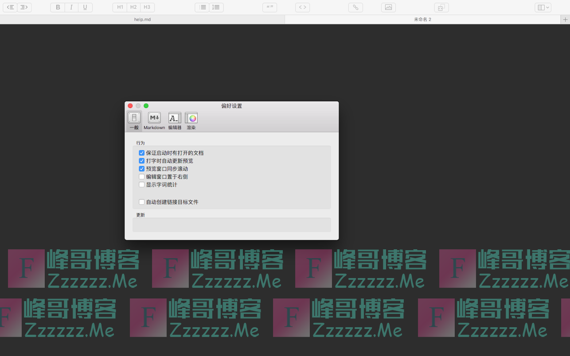570x356 pixels.
Task: Switch to the Markdown preferences tab
Action: [x=154, y=121]
